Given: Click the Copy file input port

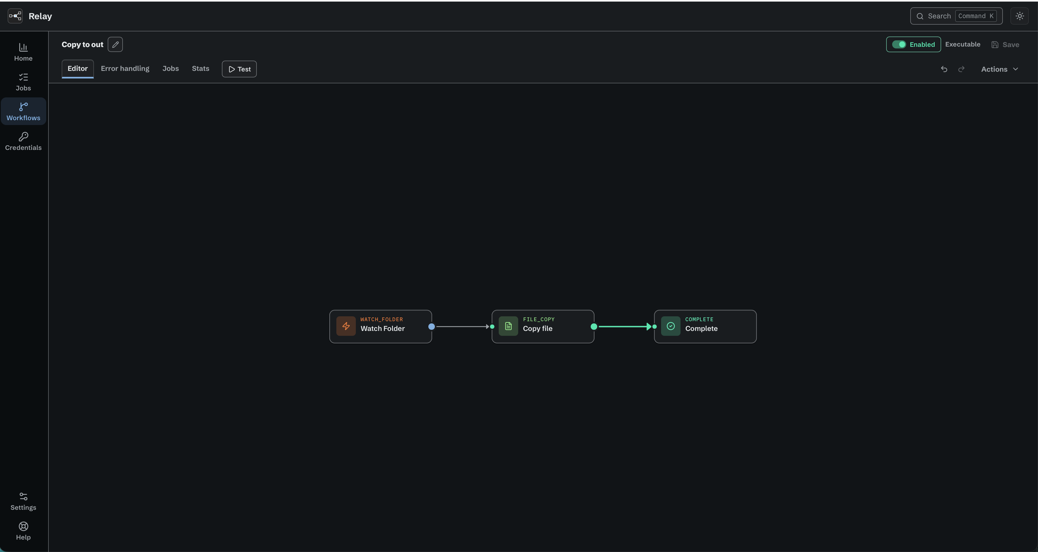Looking at the screenshot, I should pos(492,327).
